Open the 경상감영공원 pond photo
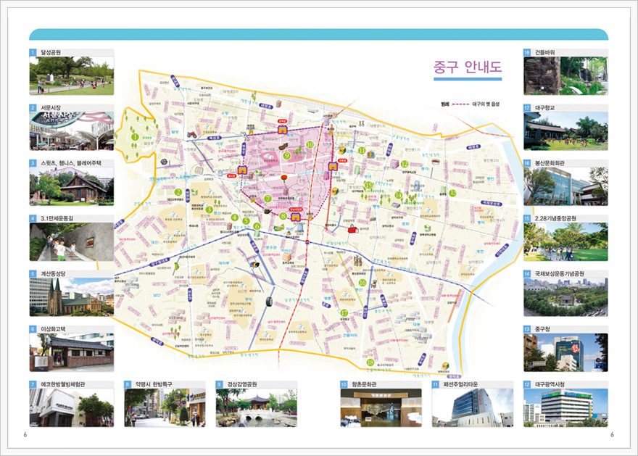Image resolution: width=638 pixels, height=456 pixels. pos(257,407)
